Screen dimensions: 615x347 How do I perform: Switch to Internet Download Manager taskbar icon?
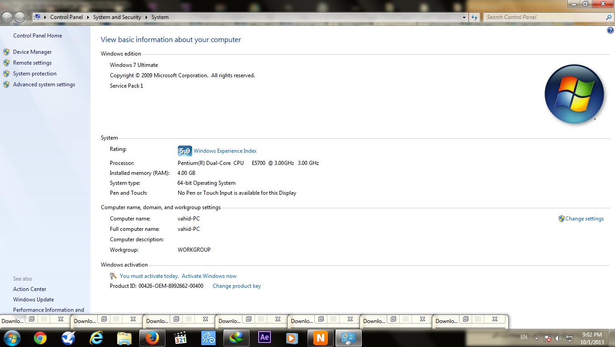click(237, 338)
